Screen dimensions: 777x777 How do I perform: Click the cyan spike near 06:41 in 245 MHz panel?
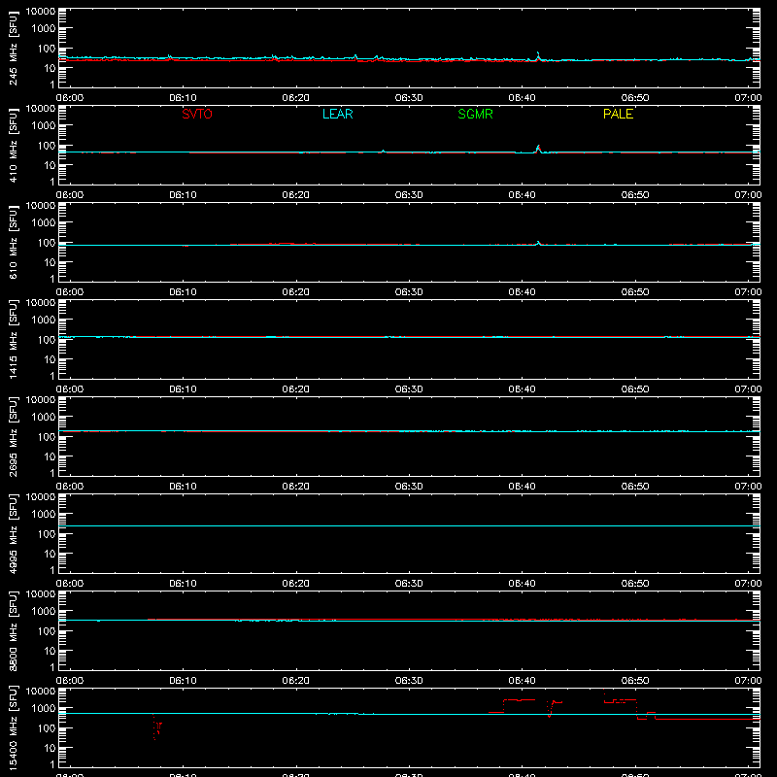(x=538, y=55)
